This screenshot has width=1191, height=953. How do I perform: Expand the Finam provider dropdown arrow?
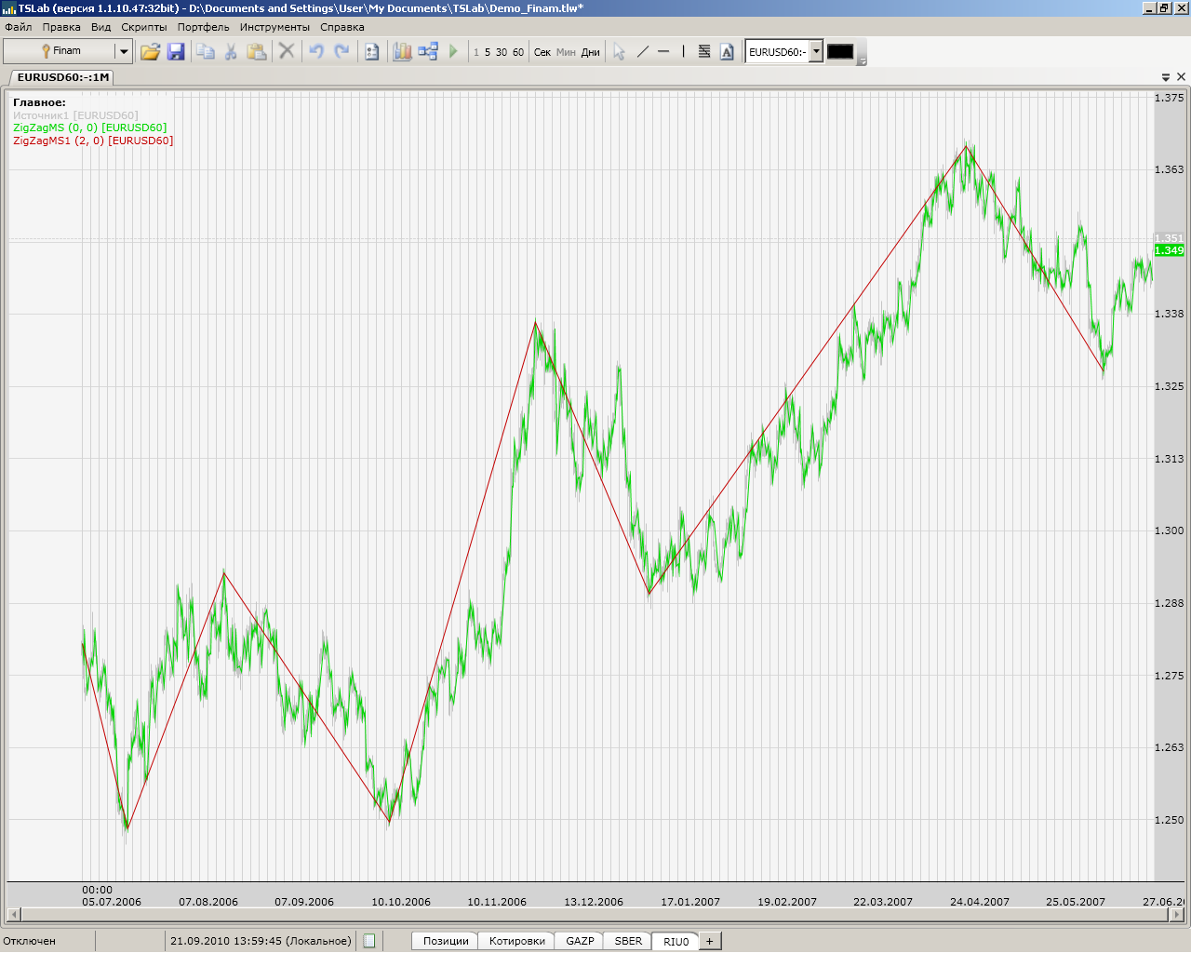coord(123,51)
